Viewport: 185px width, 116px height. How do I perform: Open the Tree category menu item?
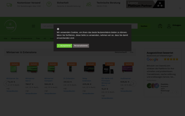[38, 38]
